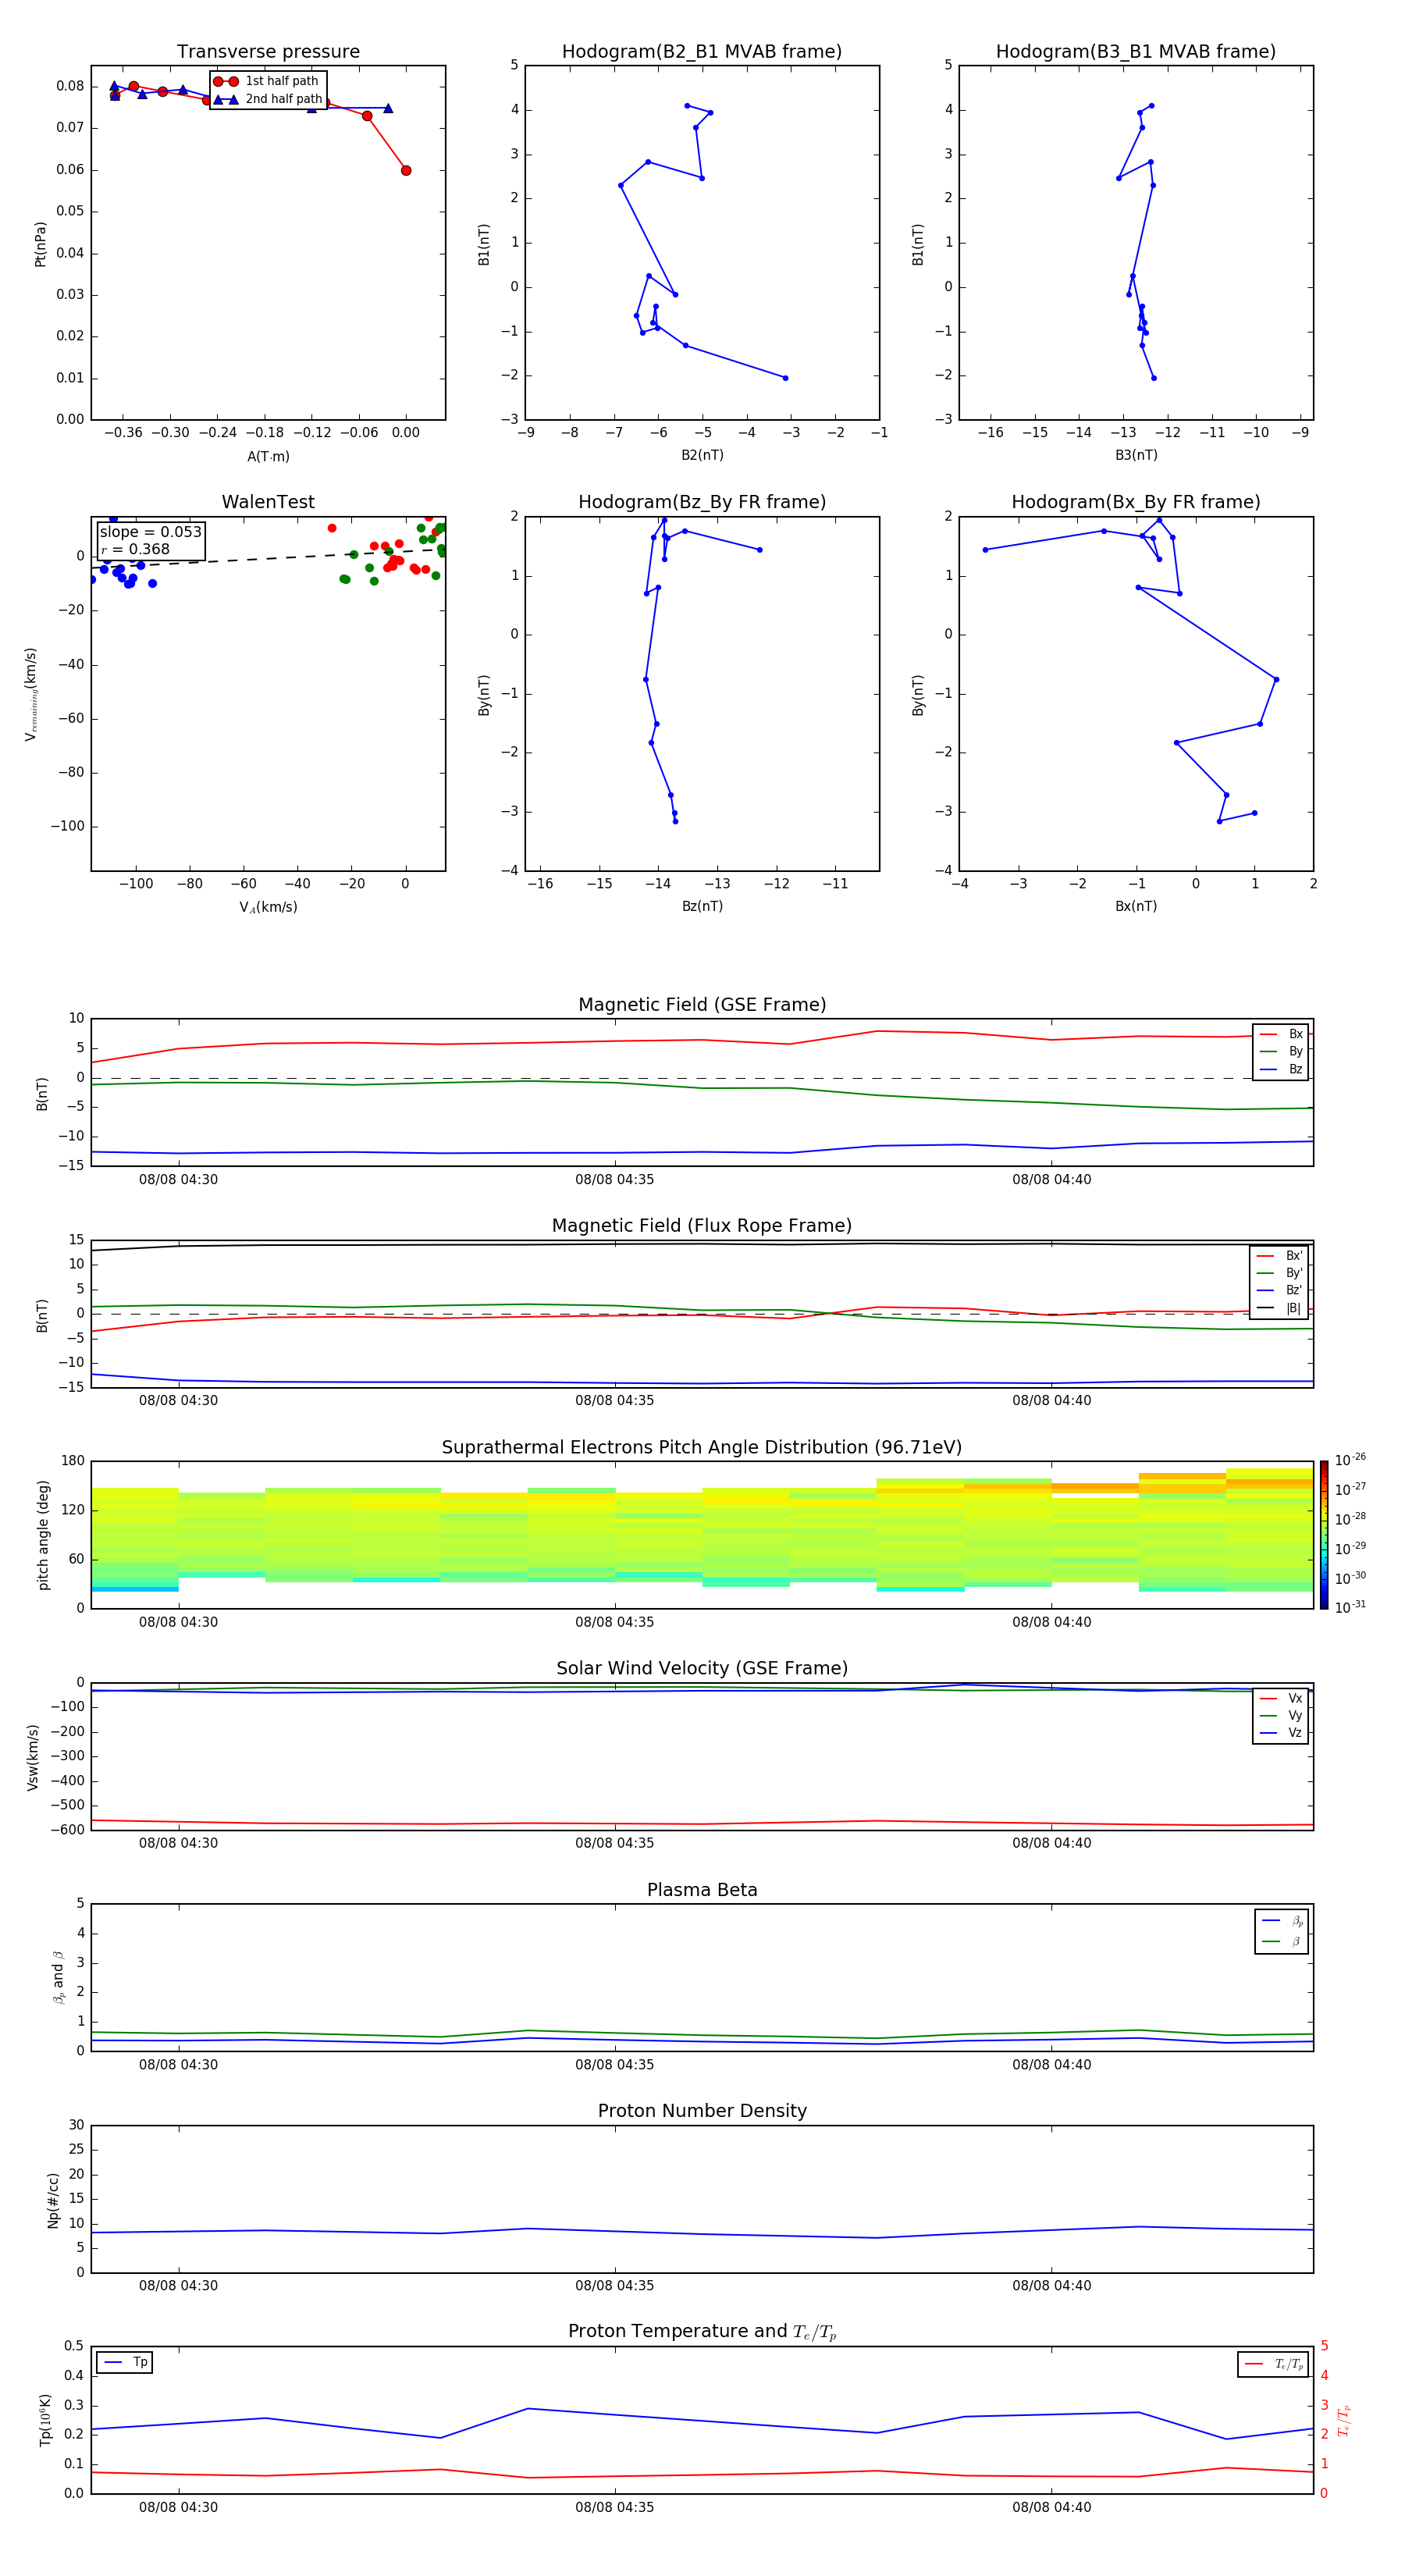Screen dimensions: 1405x2576
Task: Click the rightmost blue triangle in pressure plot
Action: pos(388,108)
